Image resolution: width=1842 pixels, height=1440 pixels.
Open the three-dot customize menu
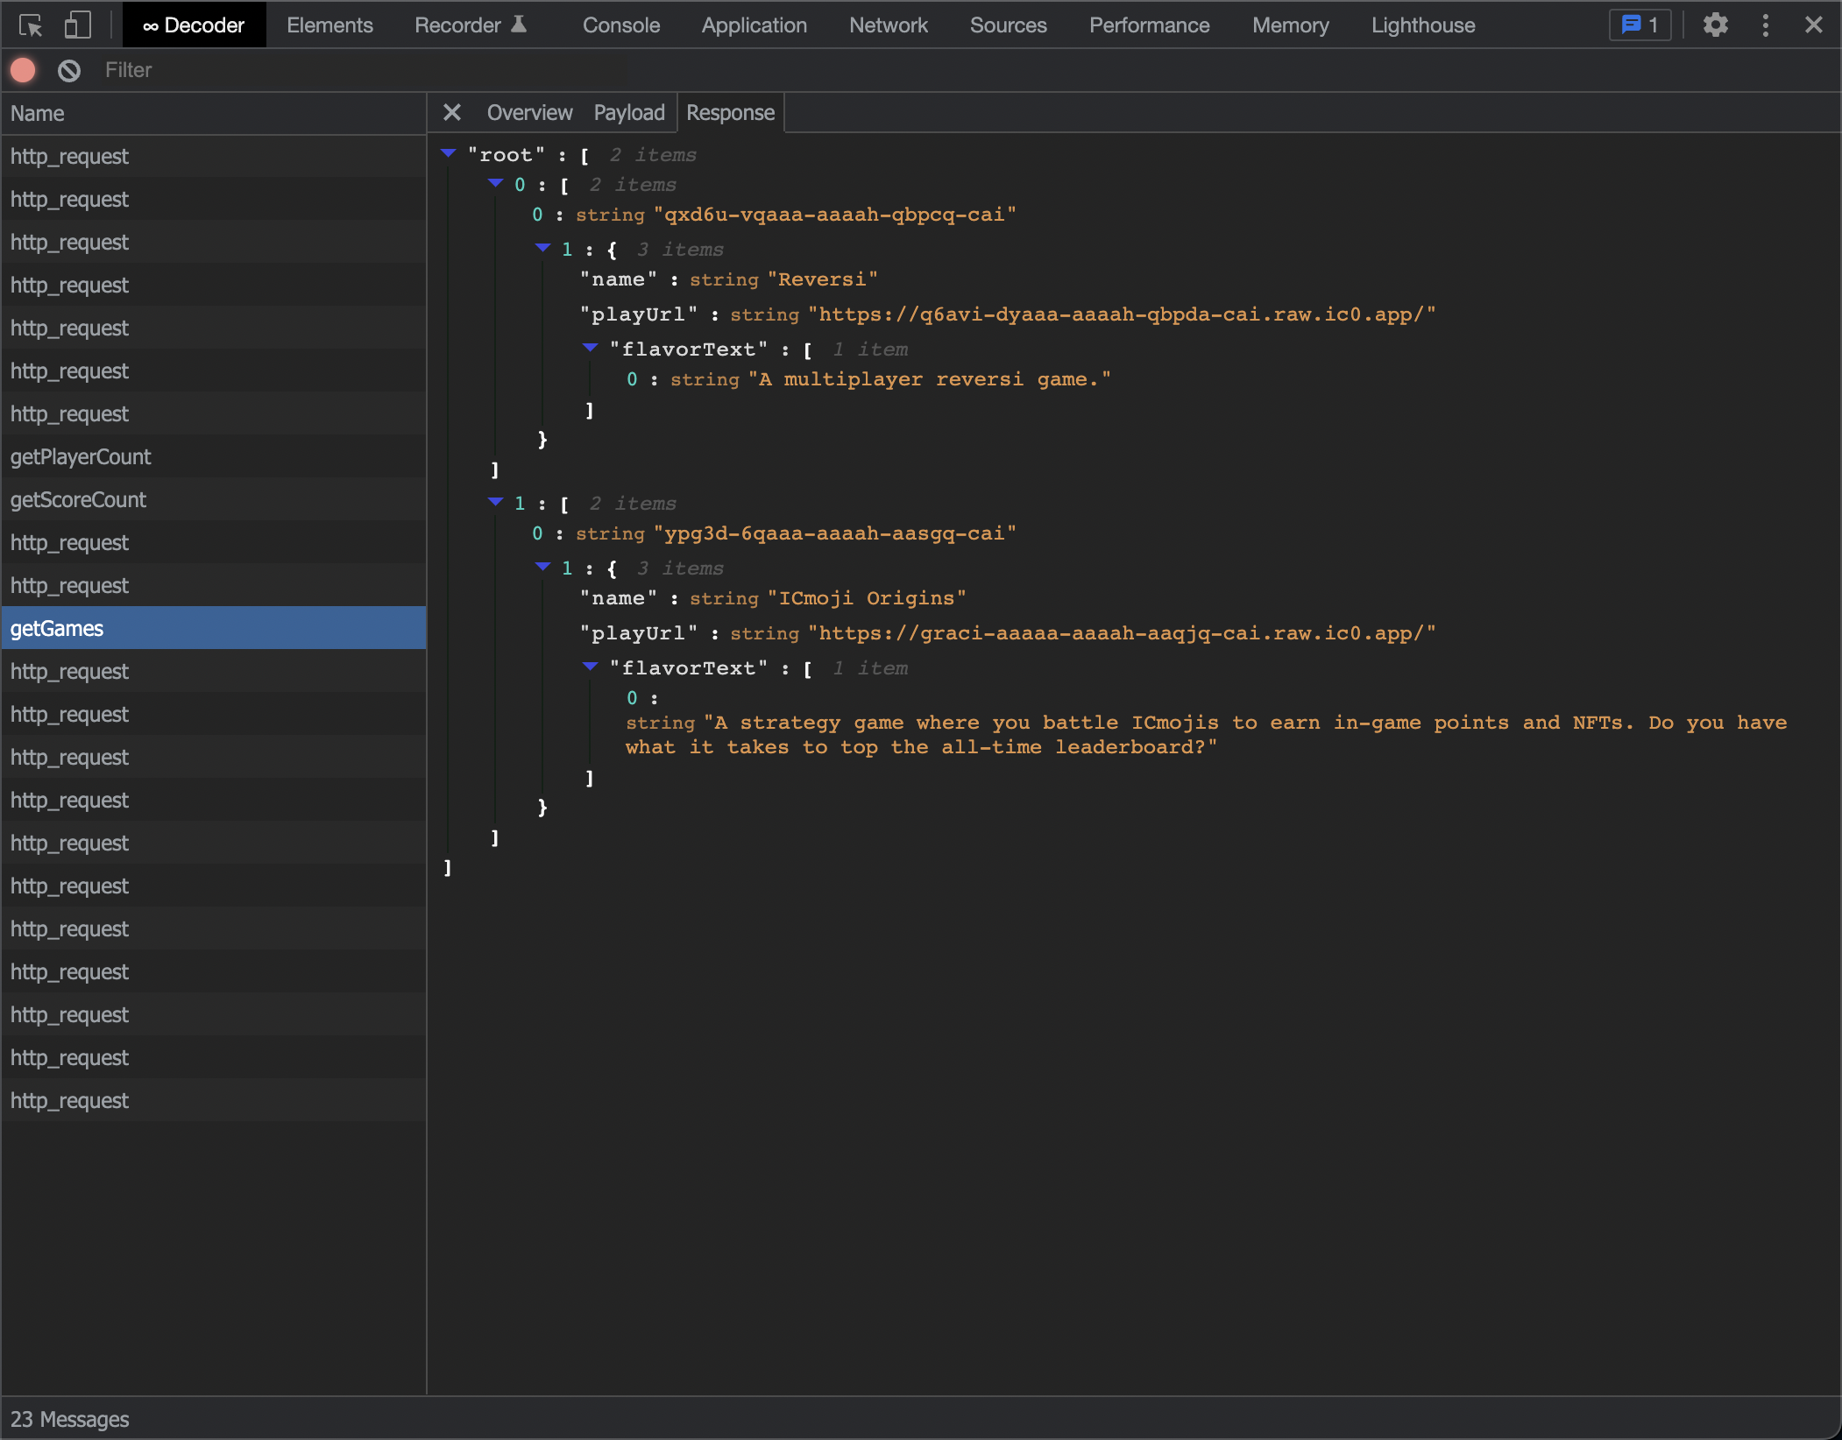click(1765, 25)
